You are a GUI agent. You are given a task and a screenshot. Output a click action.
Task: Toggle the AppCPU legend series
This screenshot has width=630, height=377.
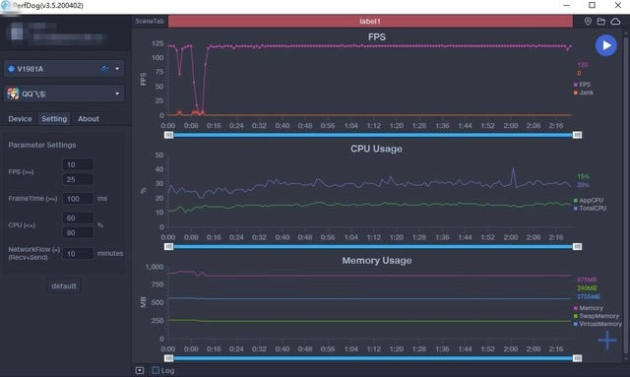(x=589, y=200)
